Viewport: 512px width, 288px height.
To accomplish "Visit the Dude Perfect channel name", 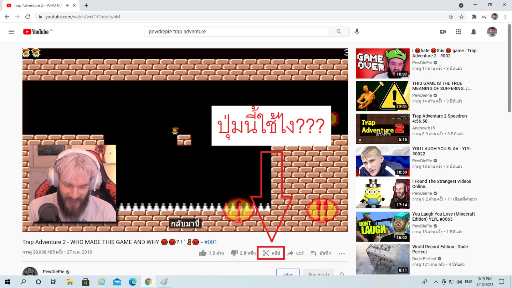I will 424,259.
